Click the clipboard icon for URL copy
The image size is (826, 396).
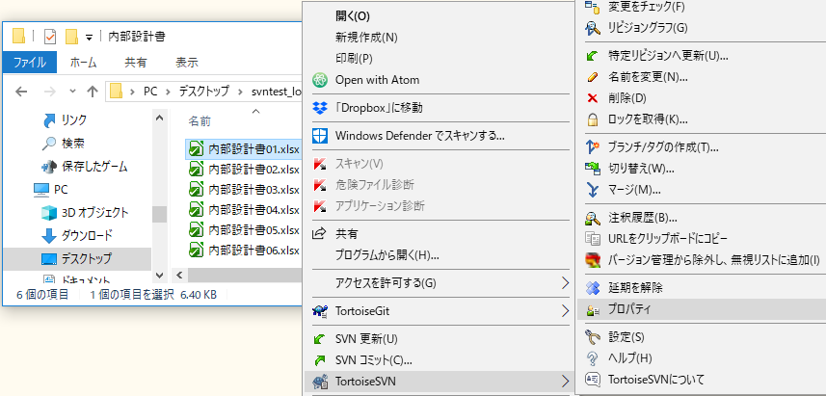point(593,239)
